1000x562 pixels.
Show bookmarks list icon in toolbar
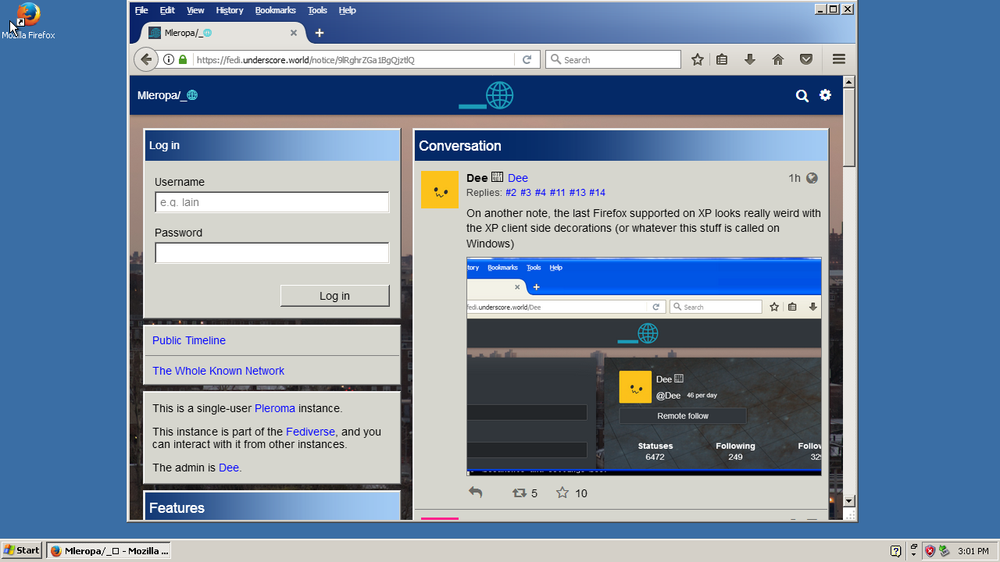pyautogui.click(x=722, y=59)
